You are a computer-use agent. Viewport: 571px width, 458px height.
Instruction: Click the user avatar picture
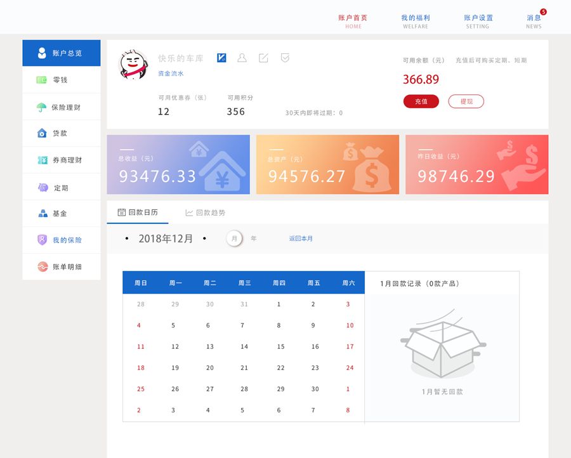pos(135,64)
